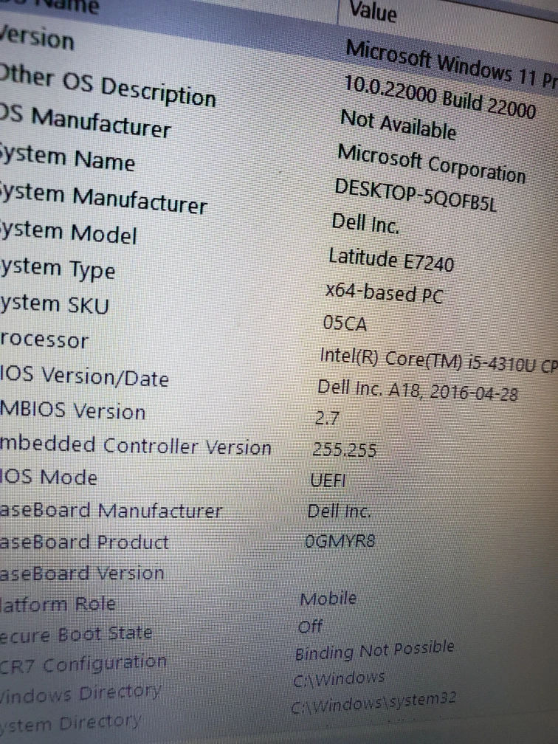Select the System Directory row label
The image size is (558, 744).
pos(70,723)
